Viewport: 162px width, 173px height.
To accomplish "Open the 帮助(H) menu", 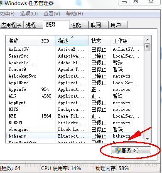I will coord(74,14).
